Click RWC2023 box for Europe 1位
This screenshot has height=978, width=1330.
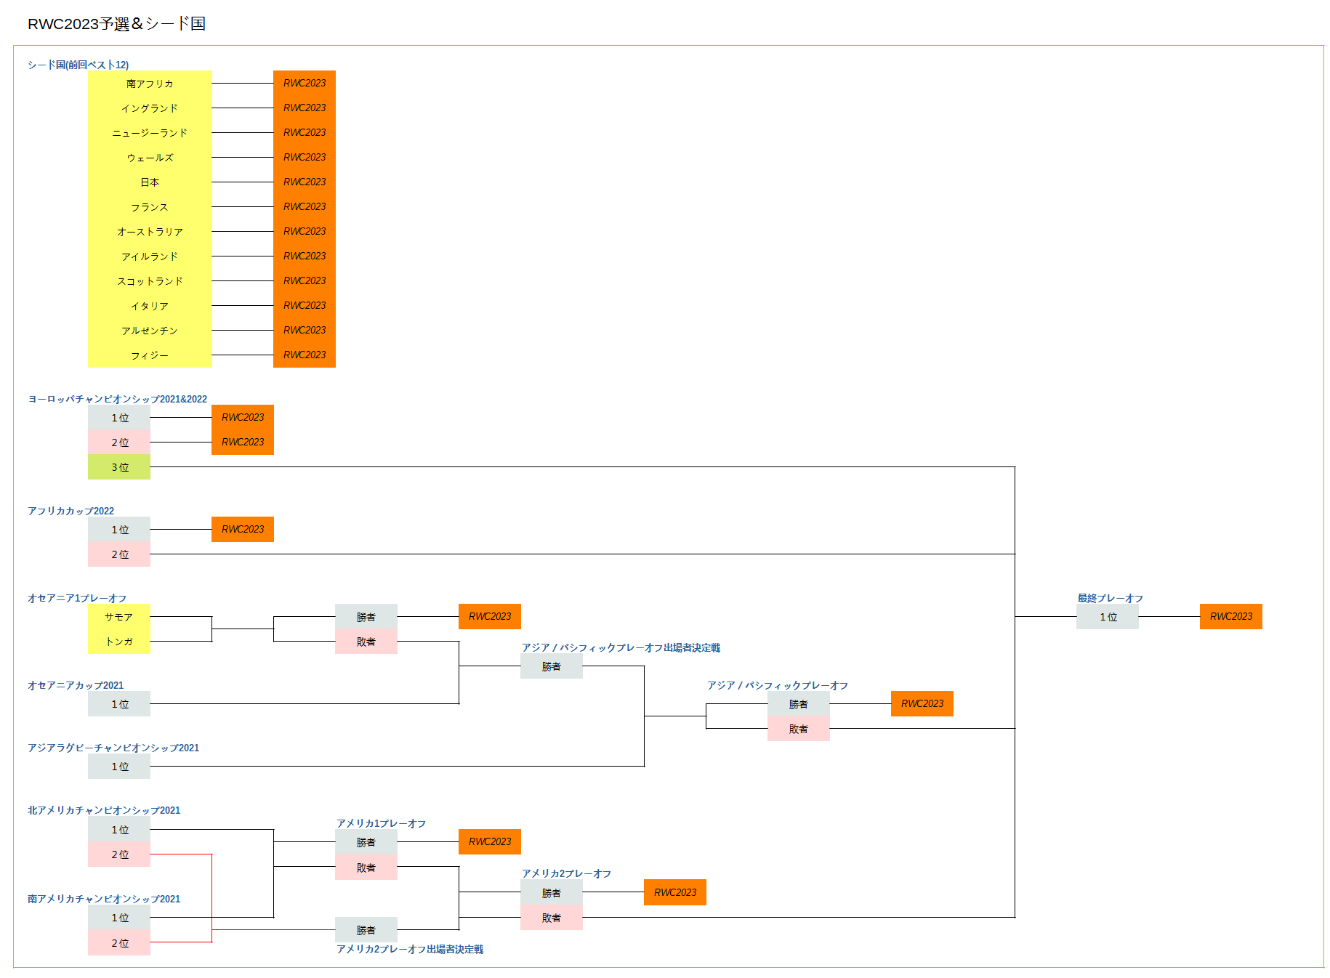point(243,417)
